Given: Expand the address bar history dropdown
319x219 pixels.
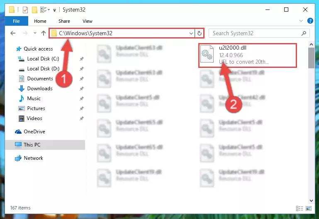Looking at the screenshot, I should [191, 33].
